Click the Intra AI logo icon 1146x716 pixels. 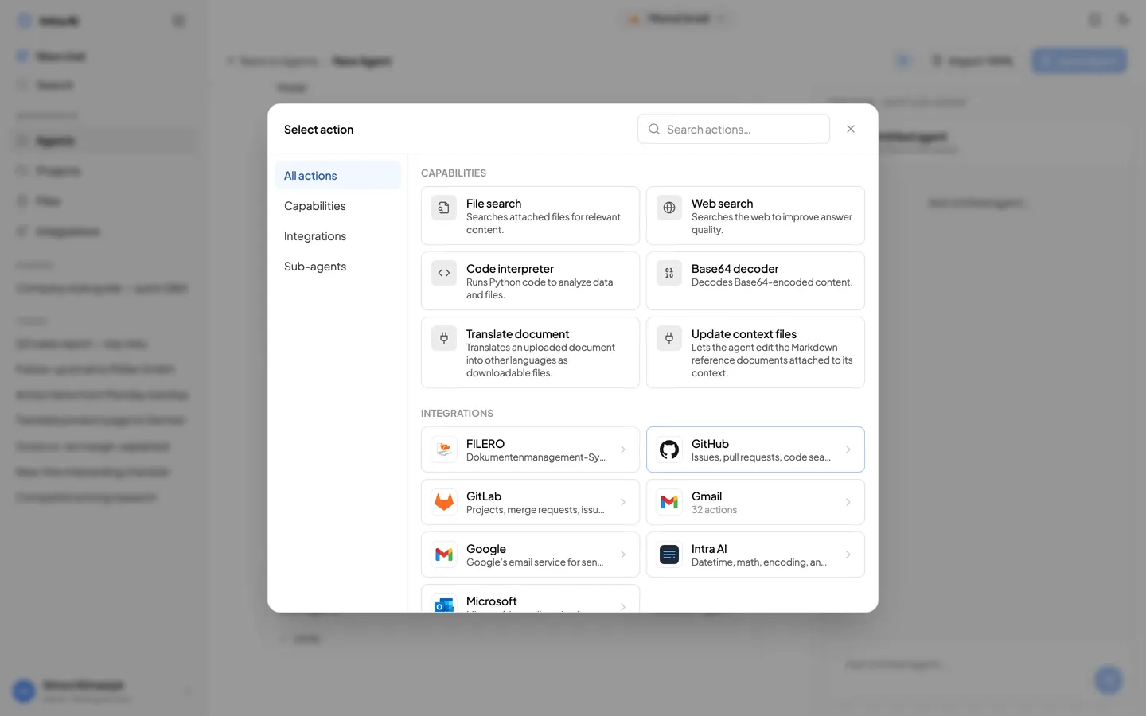(669, 555)
